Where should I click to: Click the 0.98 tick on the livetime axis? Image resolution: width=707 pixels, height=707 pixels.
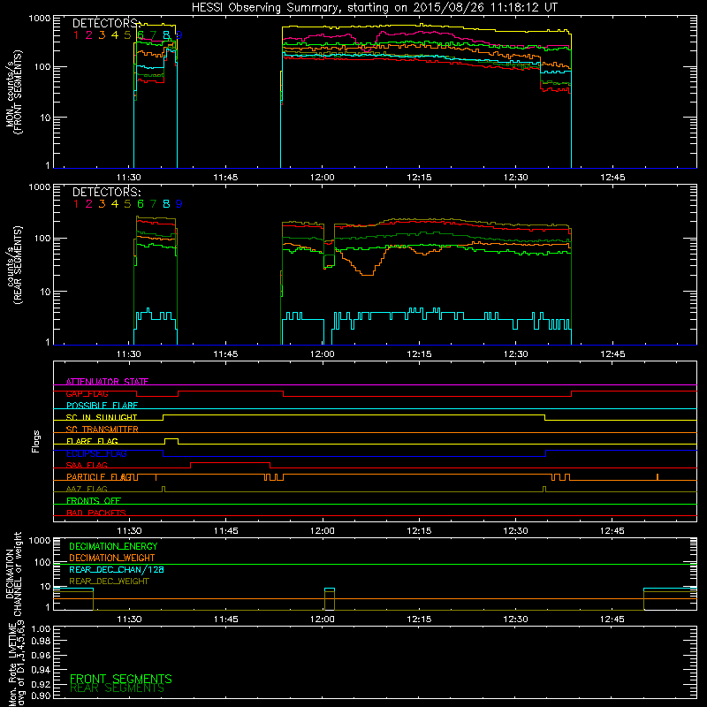click(41, 642)
